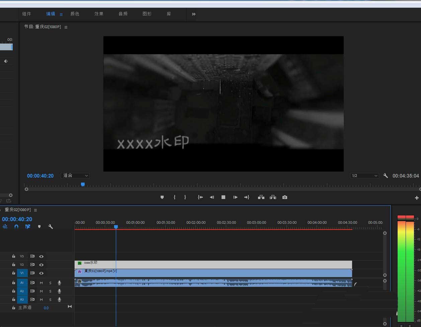
Task: Click the Export Frame camera icon
Action: click(284, 197)
